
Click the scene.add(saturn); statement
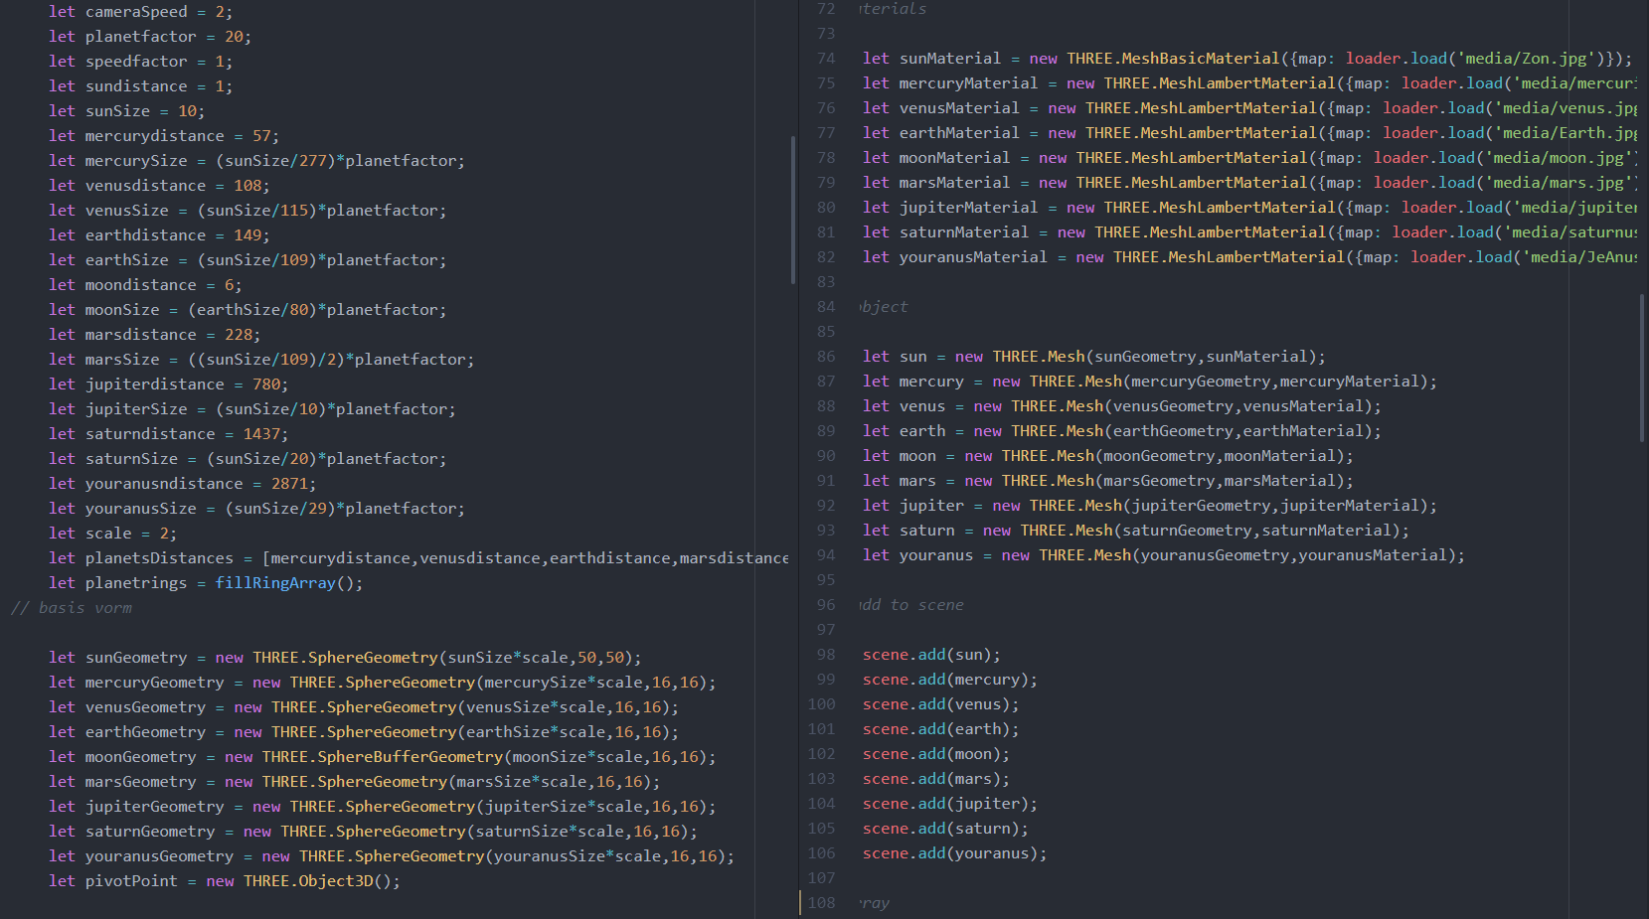pos(945,829)
